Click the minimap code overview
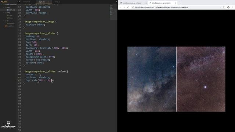Screen dimensions: 235x132 [x=113, y=12]
